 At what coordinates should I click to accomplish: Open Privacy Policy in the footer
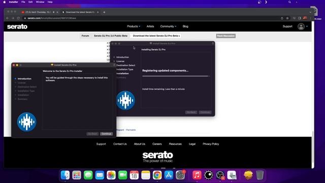[x=211, y=144]
